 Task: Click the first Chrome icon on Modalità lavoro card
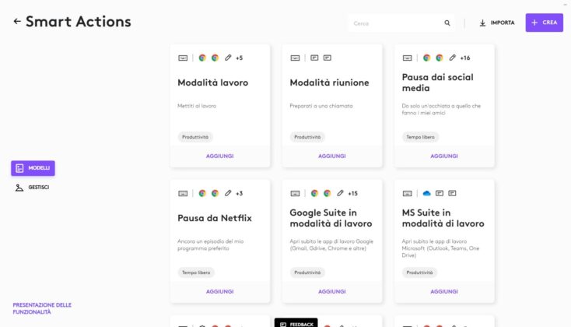click(x=202, y=58)
